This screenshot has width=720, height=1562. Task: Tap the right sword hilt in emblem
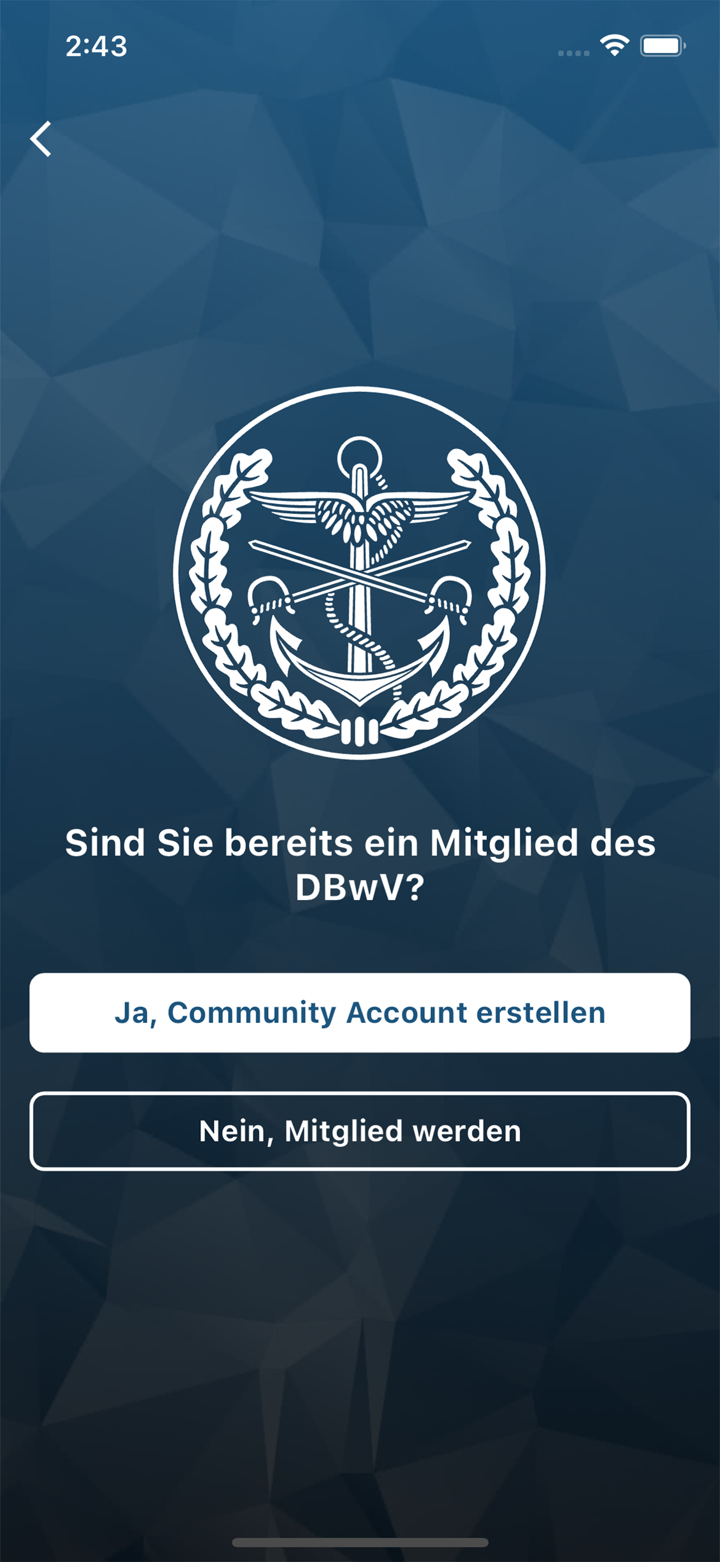click(x=449, y=599)
